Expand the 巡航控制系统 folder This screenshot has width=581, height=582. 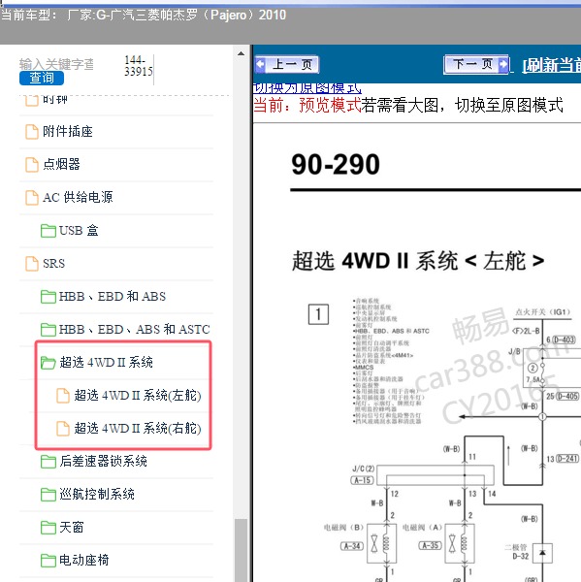point(97,494)
